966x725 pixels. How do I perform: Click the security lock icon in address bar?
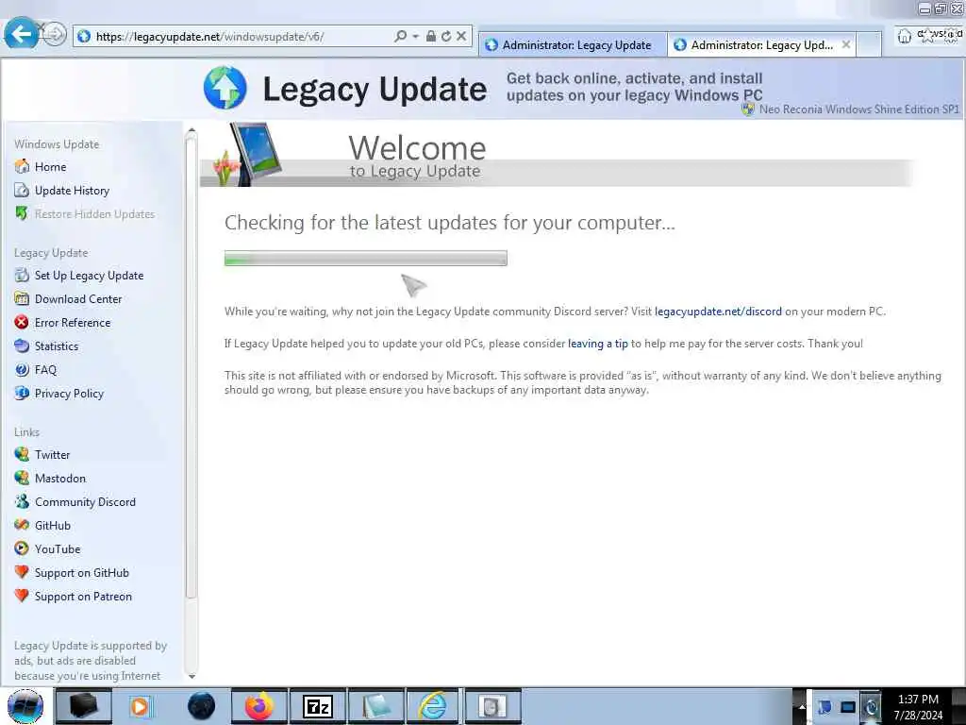pos(431,37)
